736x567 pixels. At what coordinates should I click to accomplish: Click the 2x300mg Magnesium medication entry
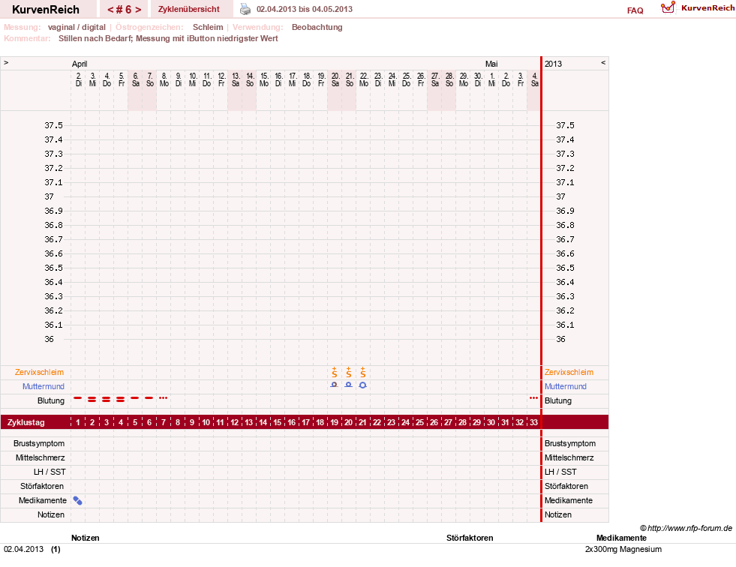pyautogui.click(x=623, y=549)
